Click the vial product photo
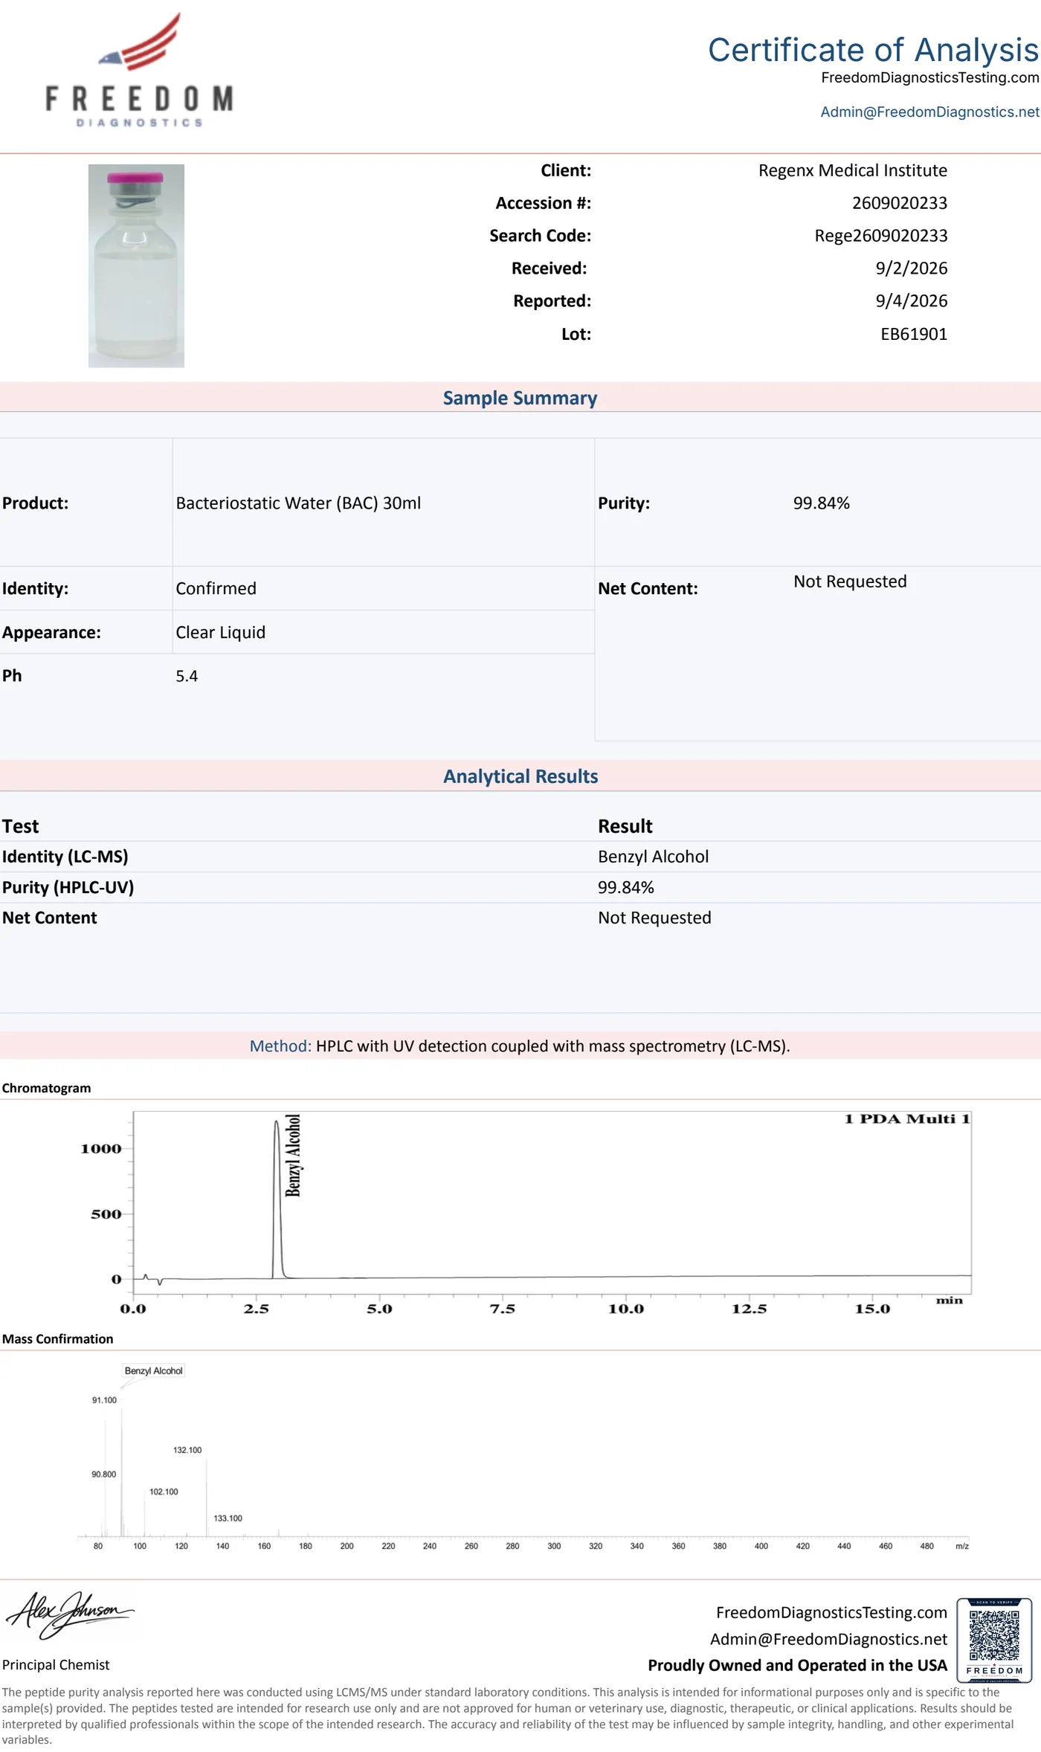Screen dimensions: 1041x1752 [x=136, y=265]
